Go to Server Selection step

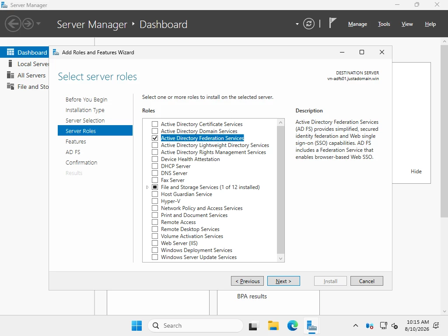[x=85, y=121]
